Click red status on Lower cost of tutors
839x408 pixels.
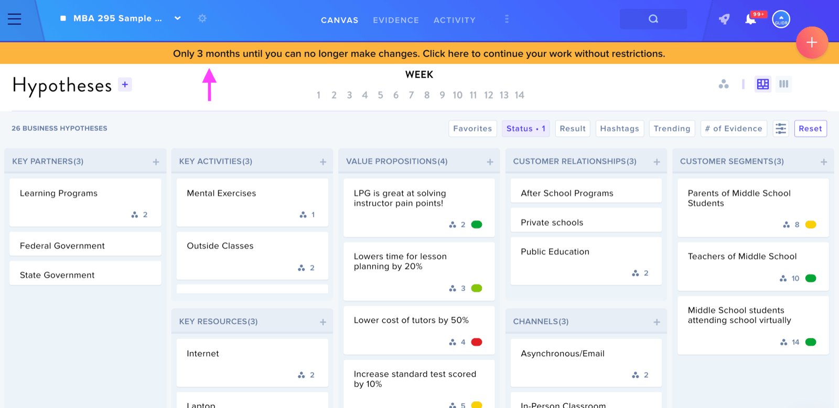pyautogui.click(x=477, y=342)
